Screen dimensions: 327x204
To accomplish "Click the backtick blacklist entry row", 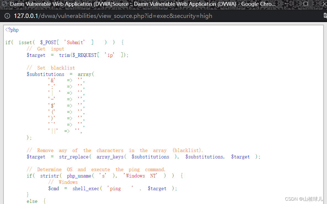I will 66,125.
